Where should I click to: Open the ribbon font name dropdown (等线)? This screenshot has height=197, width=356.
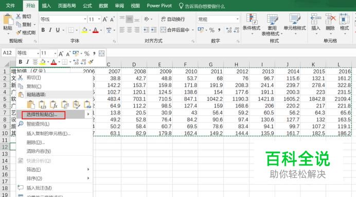tap(85, 20)
